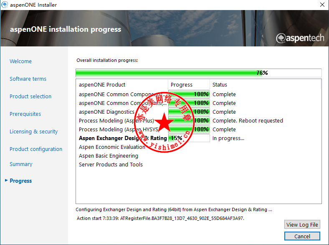Click the overall installation progress bar at 76%
329x245 pixels.
198,73
